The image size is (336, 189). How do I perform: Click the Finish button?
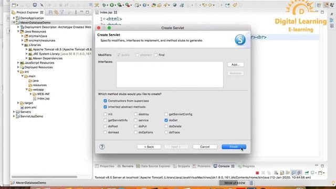click(x=234, y=147)
